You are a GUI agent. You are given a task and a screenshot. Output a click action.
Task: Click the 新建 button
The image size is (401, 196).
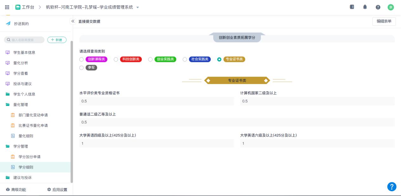coord(57,40)
